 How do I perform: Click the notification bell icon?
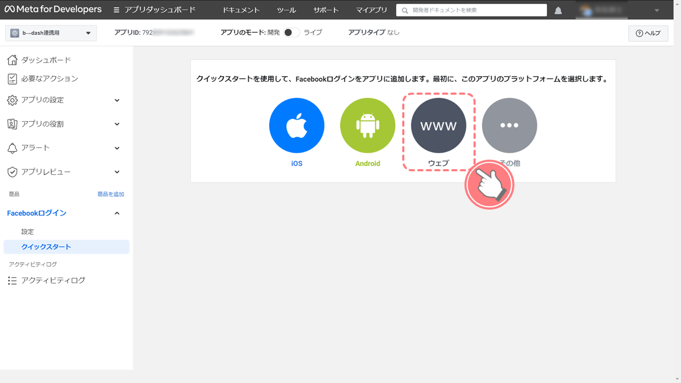coord(558,11)
